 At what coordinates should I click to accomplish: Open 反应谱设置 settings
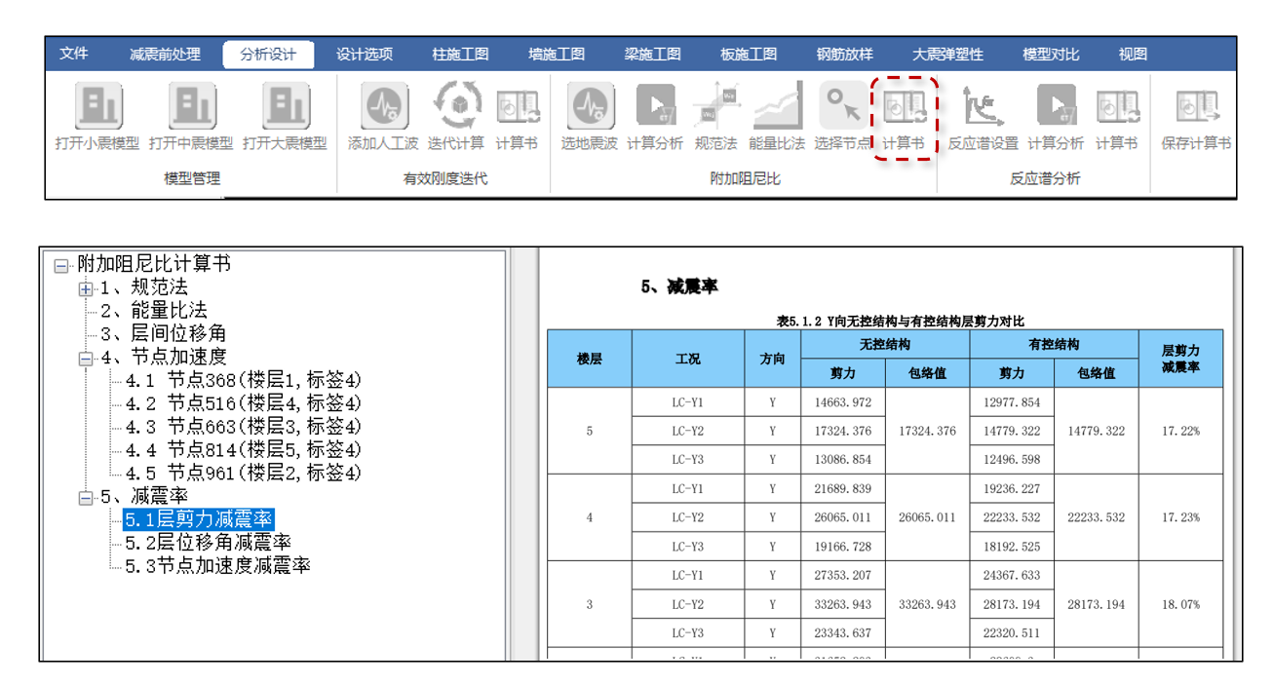[x=983, y=107]
